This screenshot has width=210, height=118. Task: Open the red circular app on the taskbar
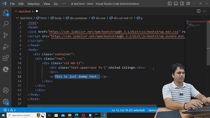[83, 115]
